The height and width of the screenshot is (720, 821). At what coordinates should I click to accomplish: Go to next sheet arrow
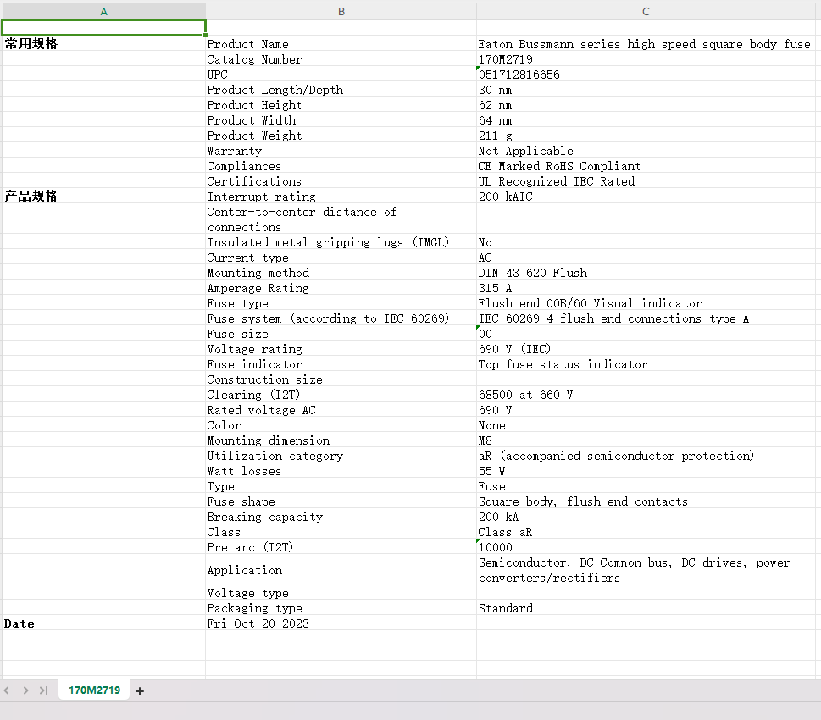tap(25, 690)
